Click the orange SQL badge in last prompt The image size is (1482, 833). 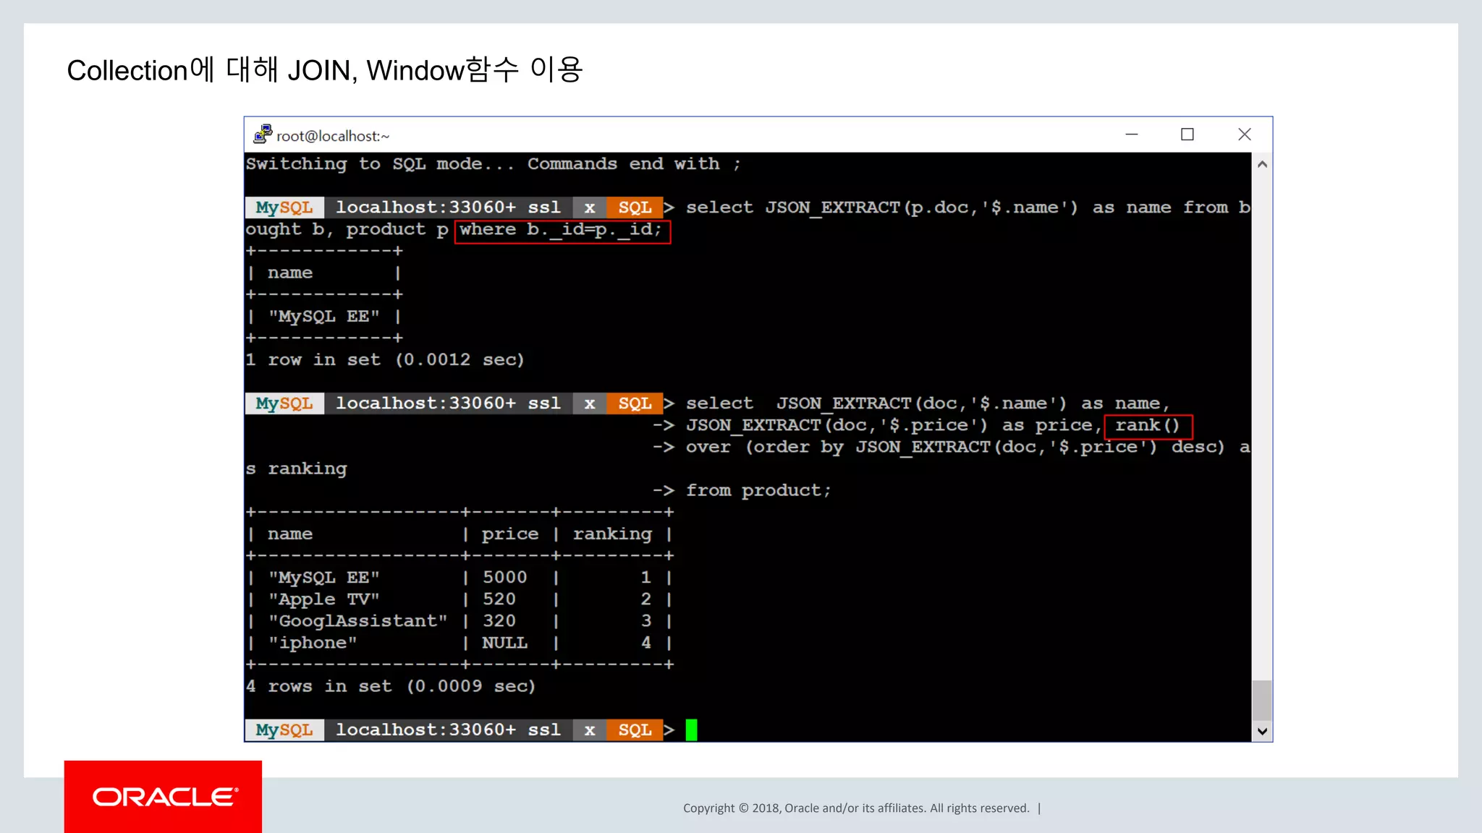point(635,730)
